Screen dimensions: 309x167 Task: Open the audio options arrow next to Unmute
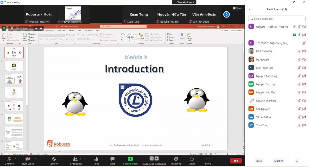click(x=16, y=159)
